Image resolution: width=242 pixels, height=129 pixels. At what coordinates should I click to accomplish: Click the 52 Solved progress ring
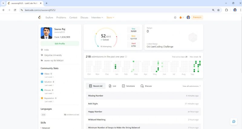(106, 38)
